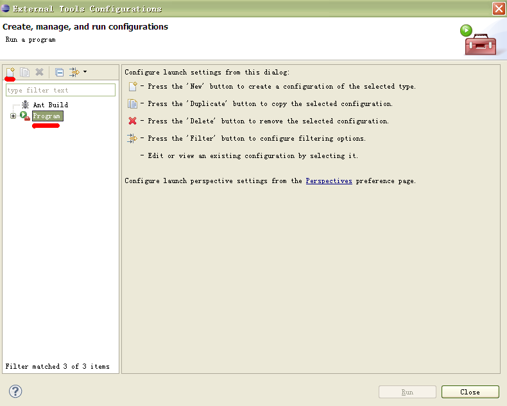
Task: Click the Eclipse icon in title bar
Action: point(6,8)
